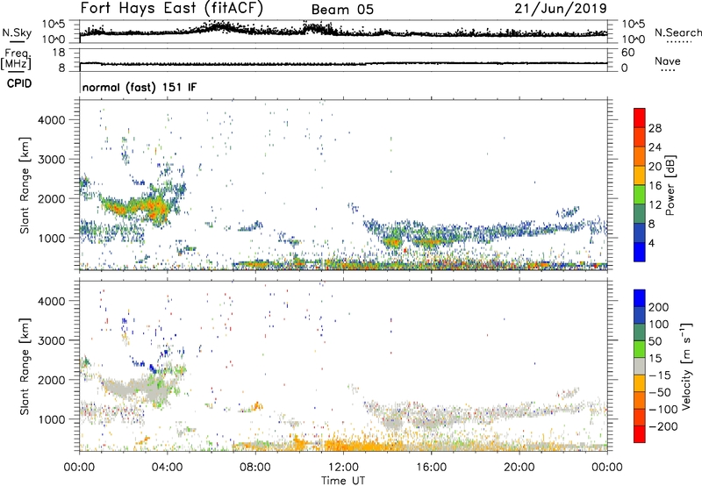Click the "28" tick on the Power color bar
The width and height of the screenshot is (702, 486).
pos(655,128)
